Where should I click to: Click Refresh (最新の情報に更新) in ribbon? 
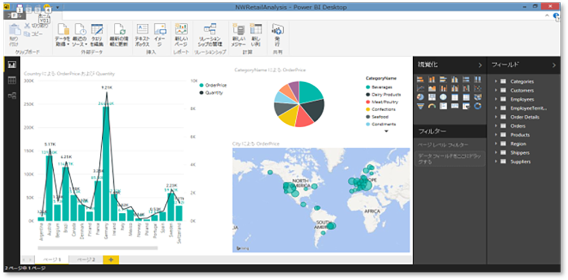(119, 35)
